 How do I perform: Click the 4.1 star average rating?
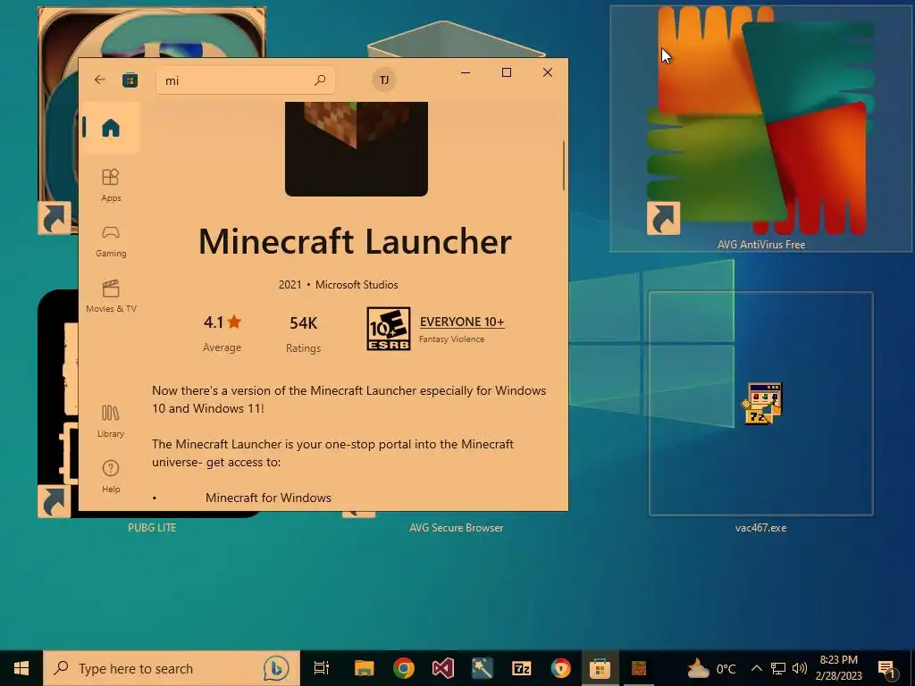[222, 322]
